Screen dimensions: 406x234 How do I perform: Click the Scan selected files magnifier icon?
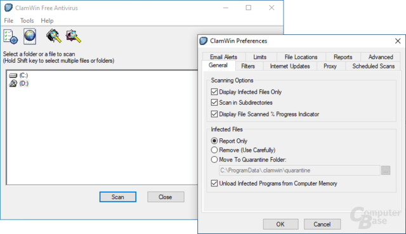pos(74,36)
